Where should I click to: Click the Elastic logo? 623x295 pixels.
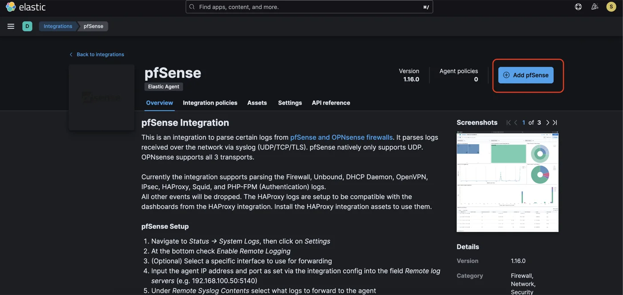(x=25, y=7)
